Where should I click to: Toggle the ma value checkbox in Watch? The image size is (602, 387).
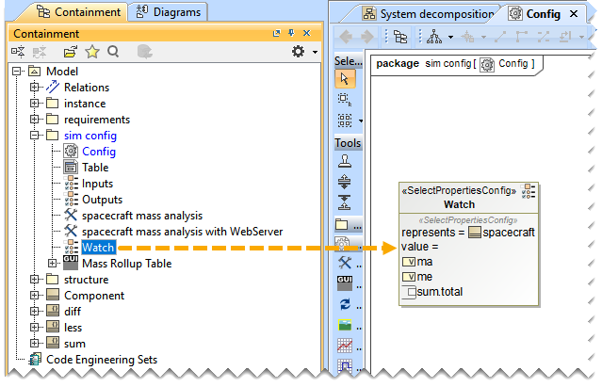coord(409,262)
